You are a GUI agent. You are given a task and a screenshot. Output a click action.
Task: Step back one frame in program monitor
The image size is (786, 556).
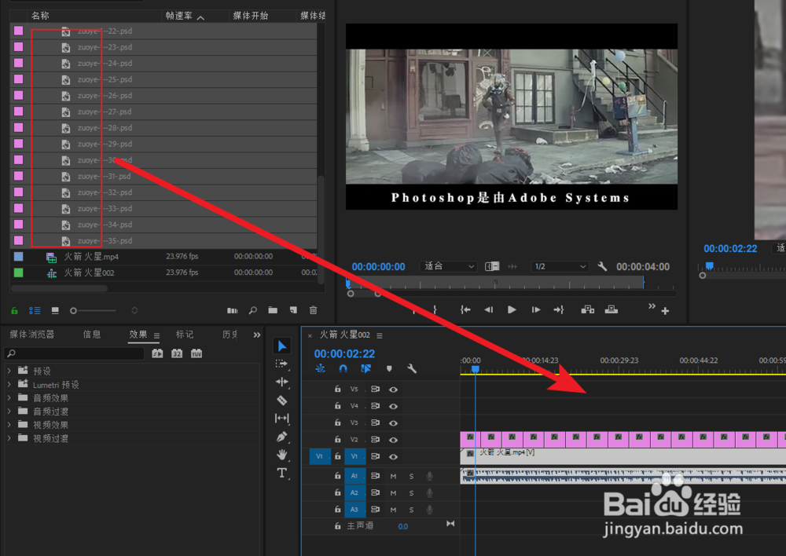coord(488,309)
